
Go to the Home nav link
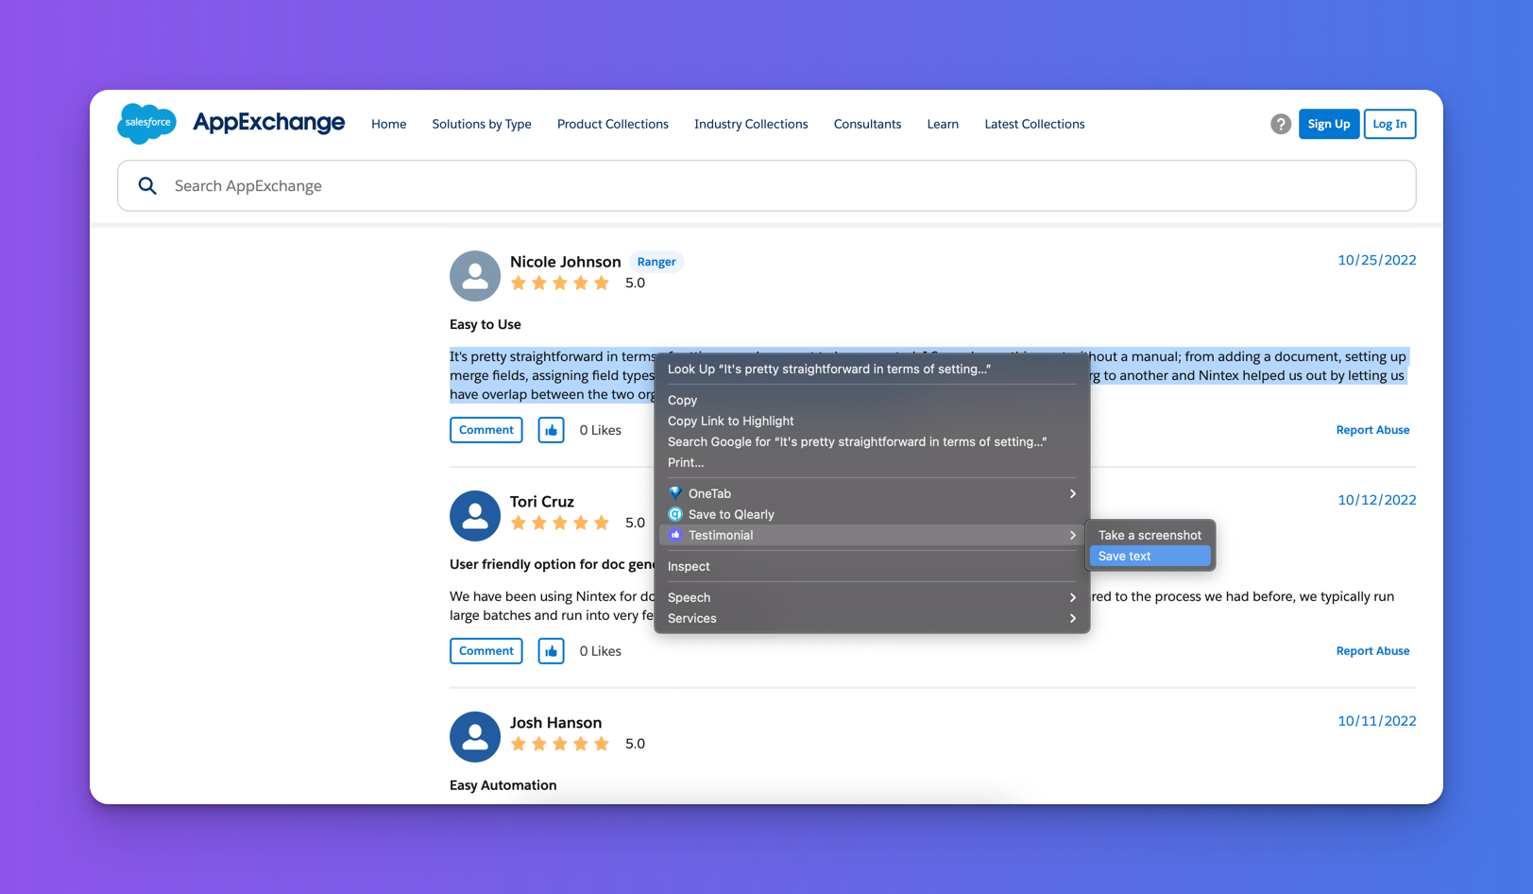(x=388, y=124)
